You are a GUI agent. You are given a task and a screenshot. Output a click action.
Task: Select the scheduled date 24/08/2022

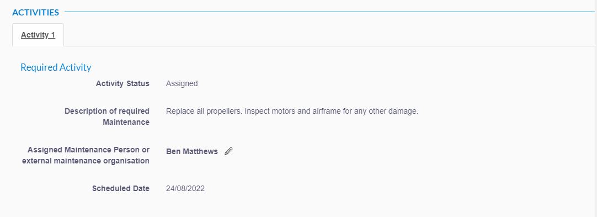(185, 188)
